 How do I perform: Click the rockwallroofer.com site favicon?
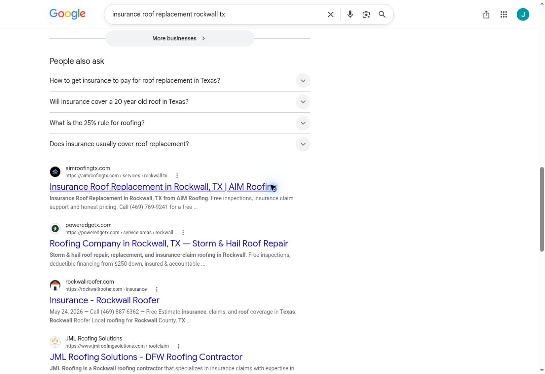coord(55,285)
